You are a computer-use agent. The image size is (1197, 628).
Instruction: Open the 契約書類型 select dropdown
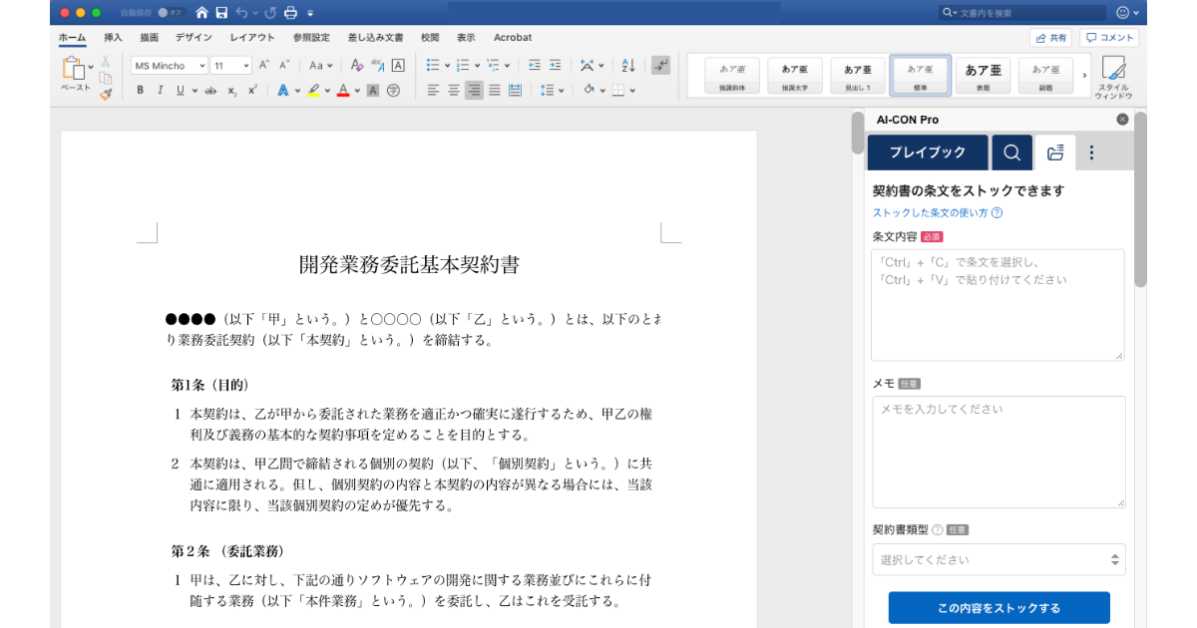point(998,559)
